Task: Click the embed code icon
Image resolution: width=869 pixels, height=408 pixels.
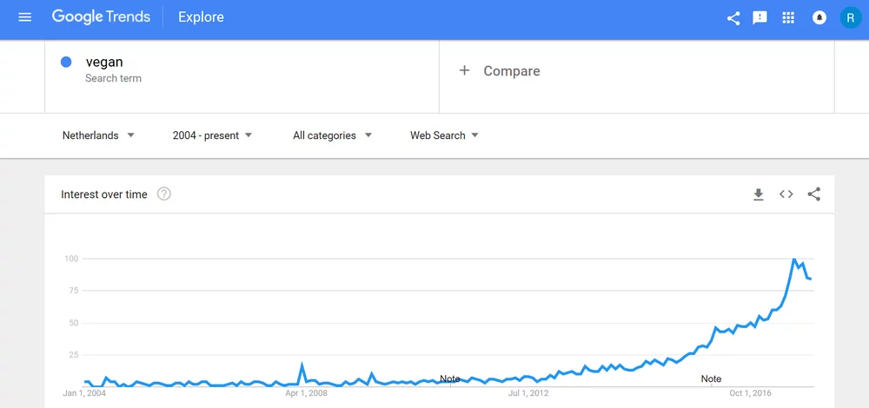Action: tap(786, 194)
